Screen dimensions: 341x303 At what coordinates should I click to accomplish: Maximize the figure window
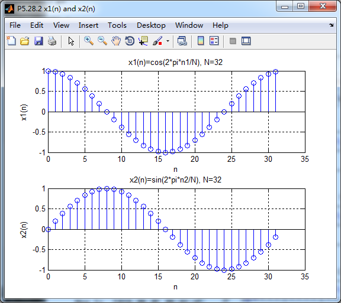click(x=301, y=6)
